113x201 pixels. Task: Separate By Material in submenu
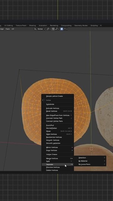point(90,161)
